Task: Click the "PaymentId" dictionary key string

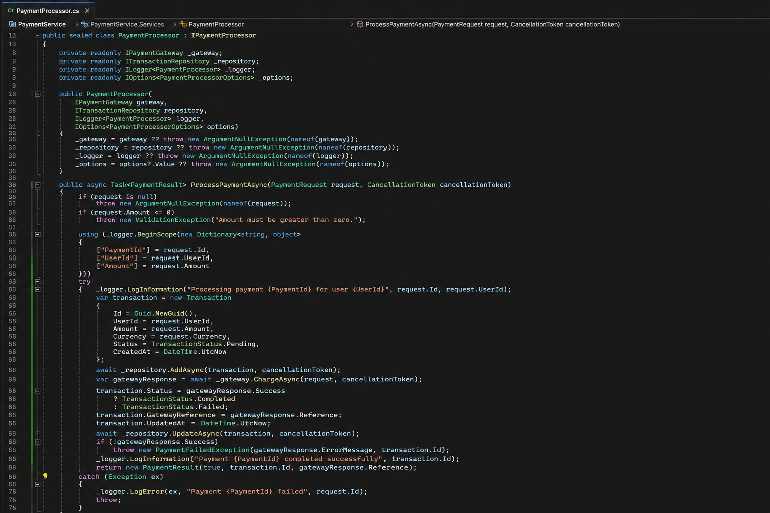Action: click(123, 250)
